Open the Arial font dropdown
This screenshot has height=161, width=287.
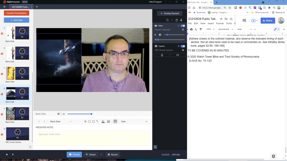(x=245, y=29)
